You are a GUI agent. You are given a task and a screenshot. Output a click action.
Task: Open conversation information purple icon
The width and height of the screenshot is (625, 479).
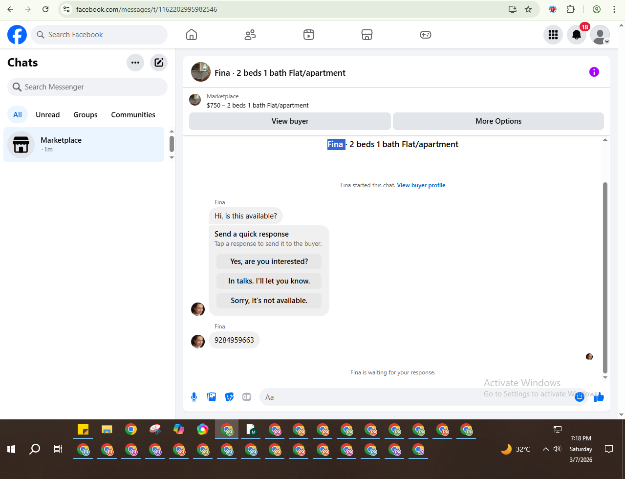594,72
